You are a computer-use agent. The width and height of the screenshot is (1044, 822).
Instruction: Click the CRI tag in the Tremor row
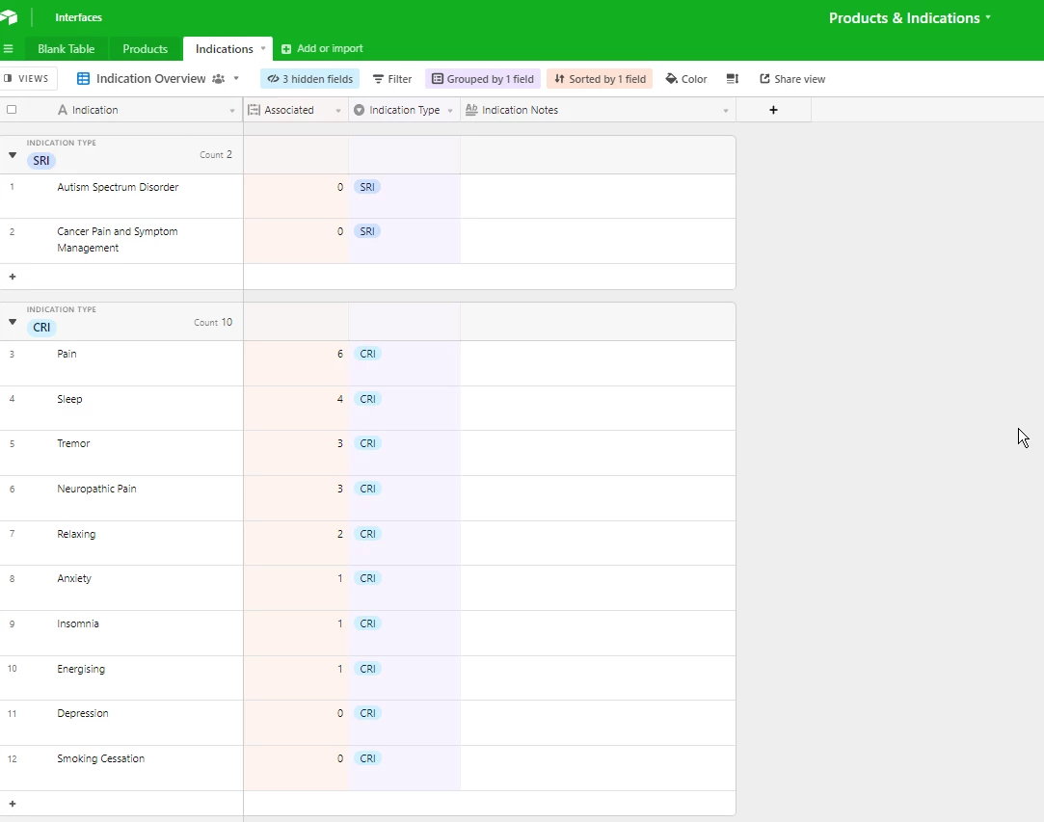(367, 443)
